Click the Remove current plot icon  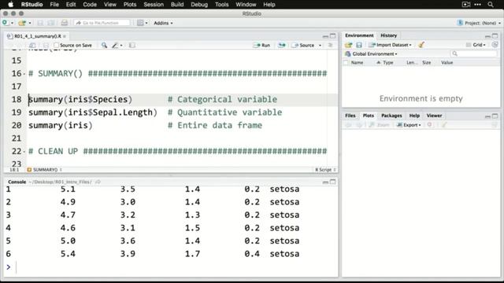pos(429,125)
